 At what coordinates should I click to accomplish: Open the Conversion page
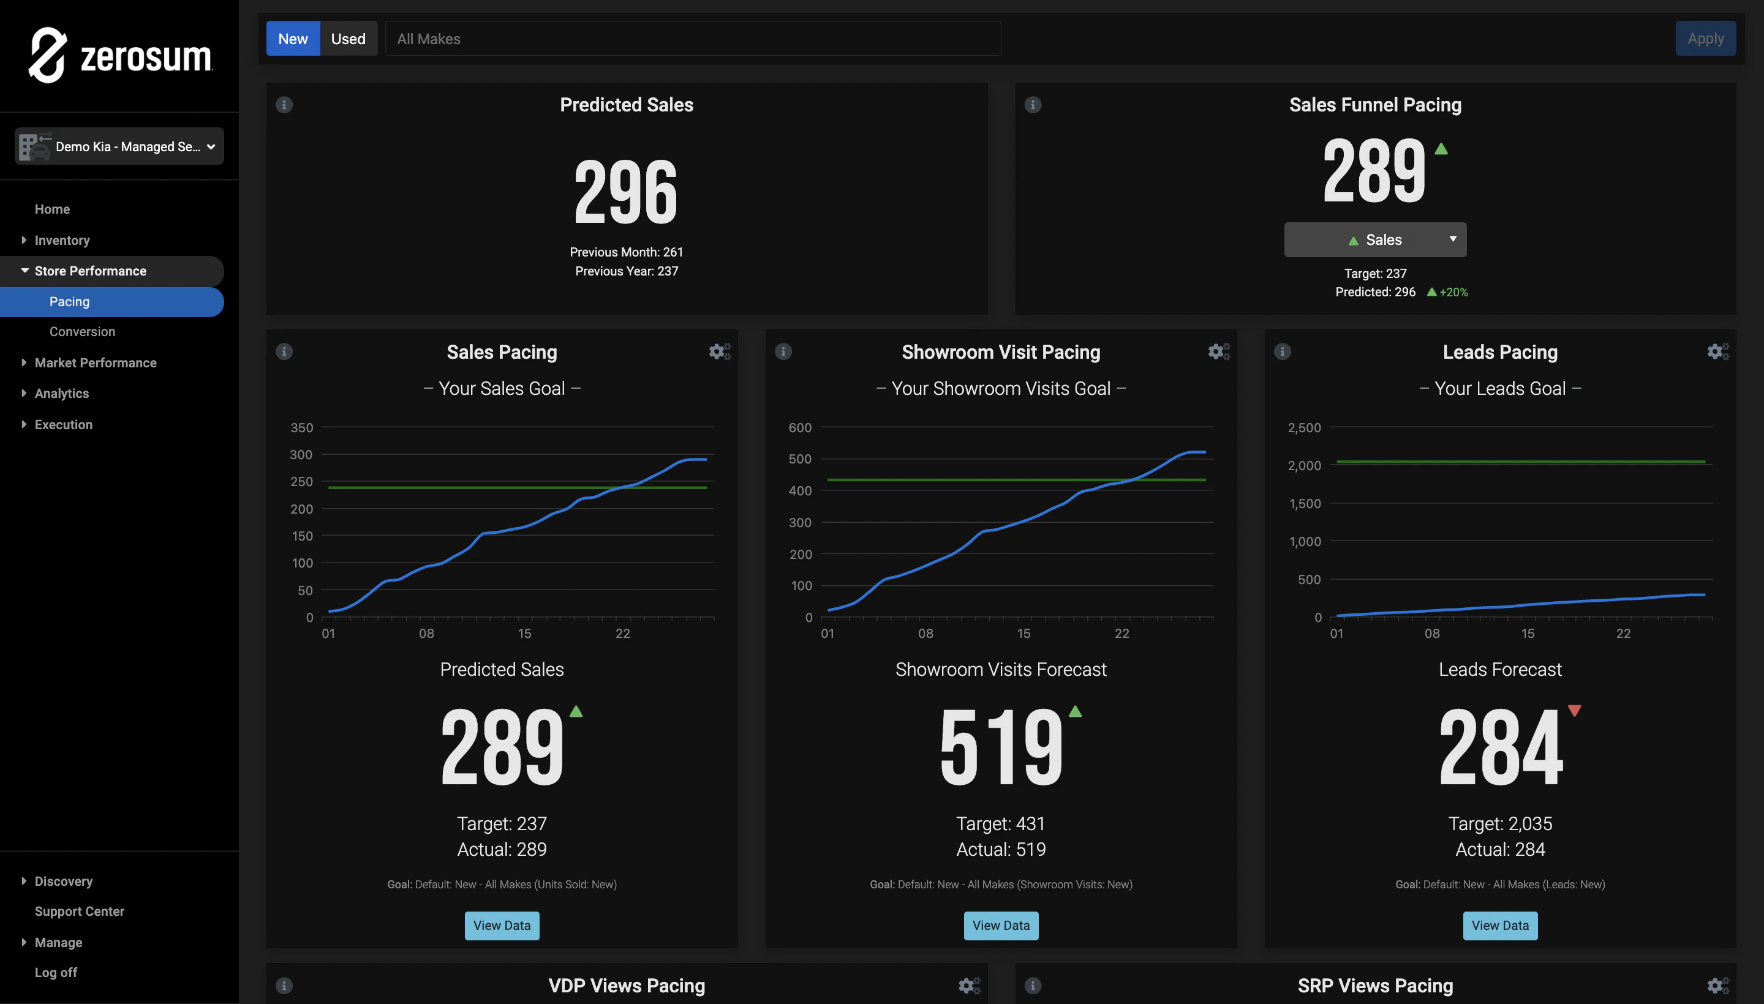[x=82, y=332]
